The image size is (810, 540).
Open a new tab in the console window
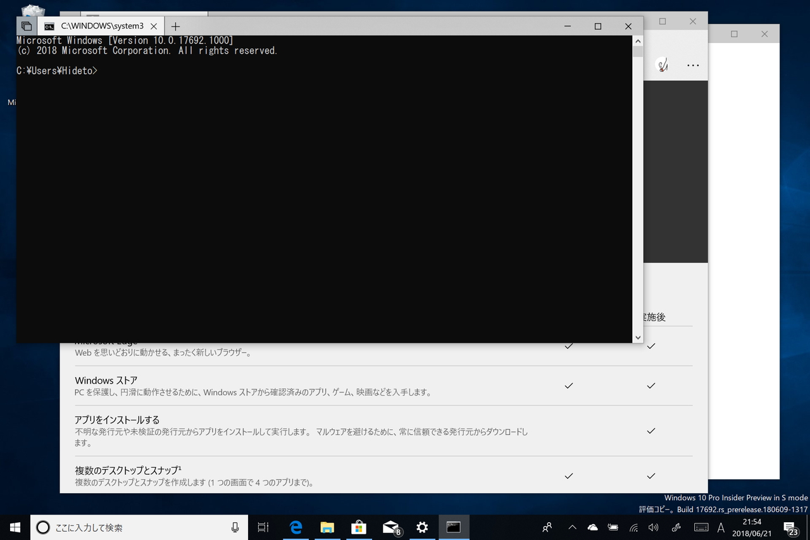coord(175,26)
